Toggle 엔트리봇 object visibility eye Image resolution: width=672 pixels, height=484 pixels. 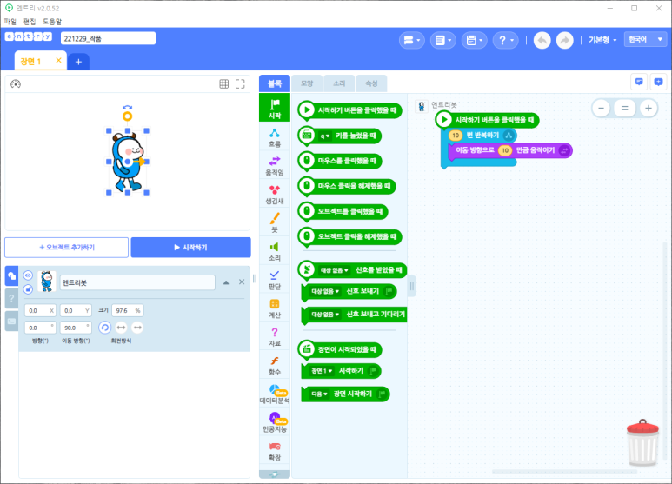(x=28, y=275)
